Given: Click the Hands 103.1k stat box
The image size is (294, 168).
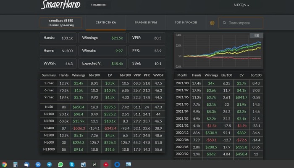Looking at the screenshot, I should click(58, 38).
